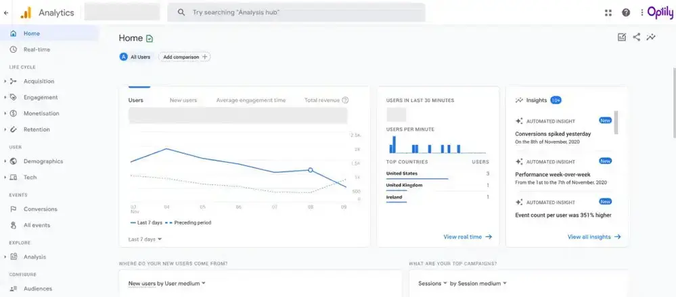The image size is (676, 297).
Task: Click the United States country row
Action: (438, 173)
